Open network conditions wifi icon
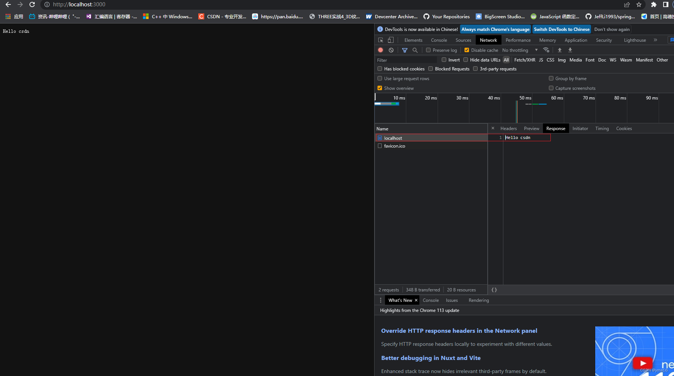Viewport: 674px width, 376px height. (546, 50)
